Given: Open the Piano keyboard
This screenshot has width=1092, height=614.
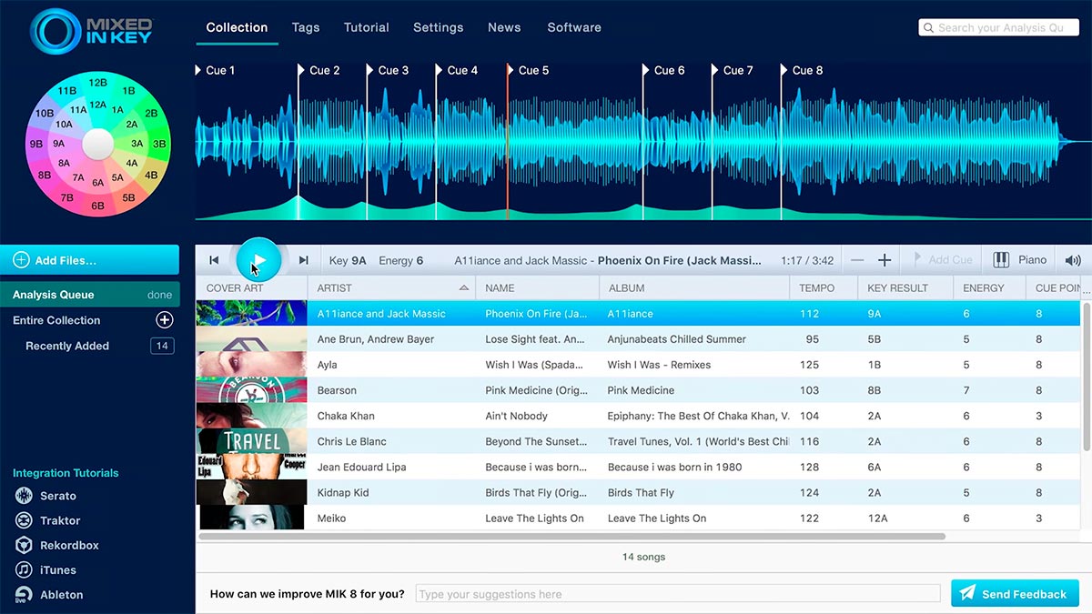Looking at the screenshot, I should click(x=1019, y=260).
